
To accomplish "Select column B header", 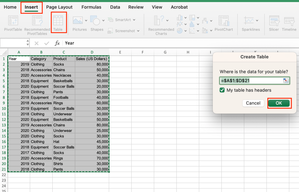I will (x=41, y=52).
